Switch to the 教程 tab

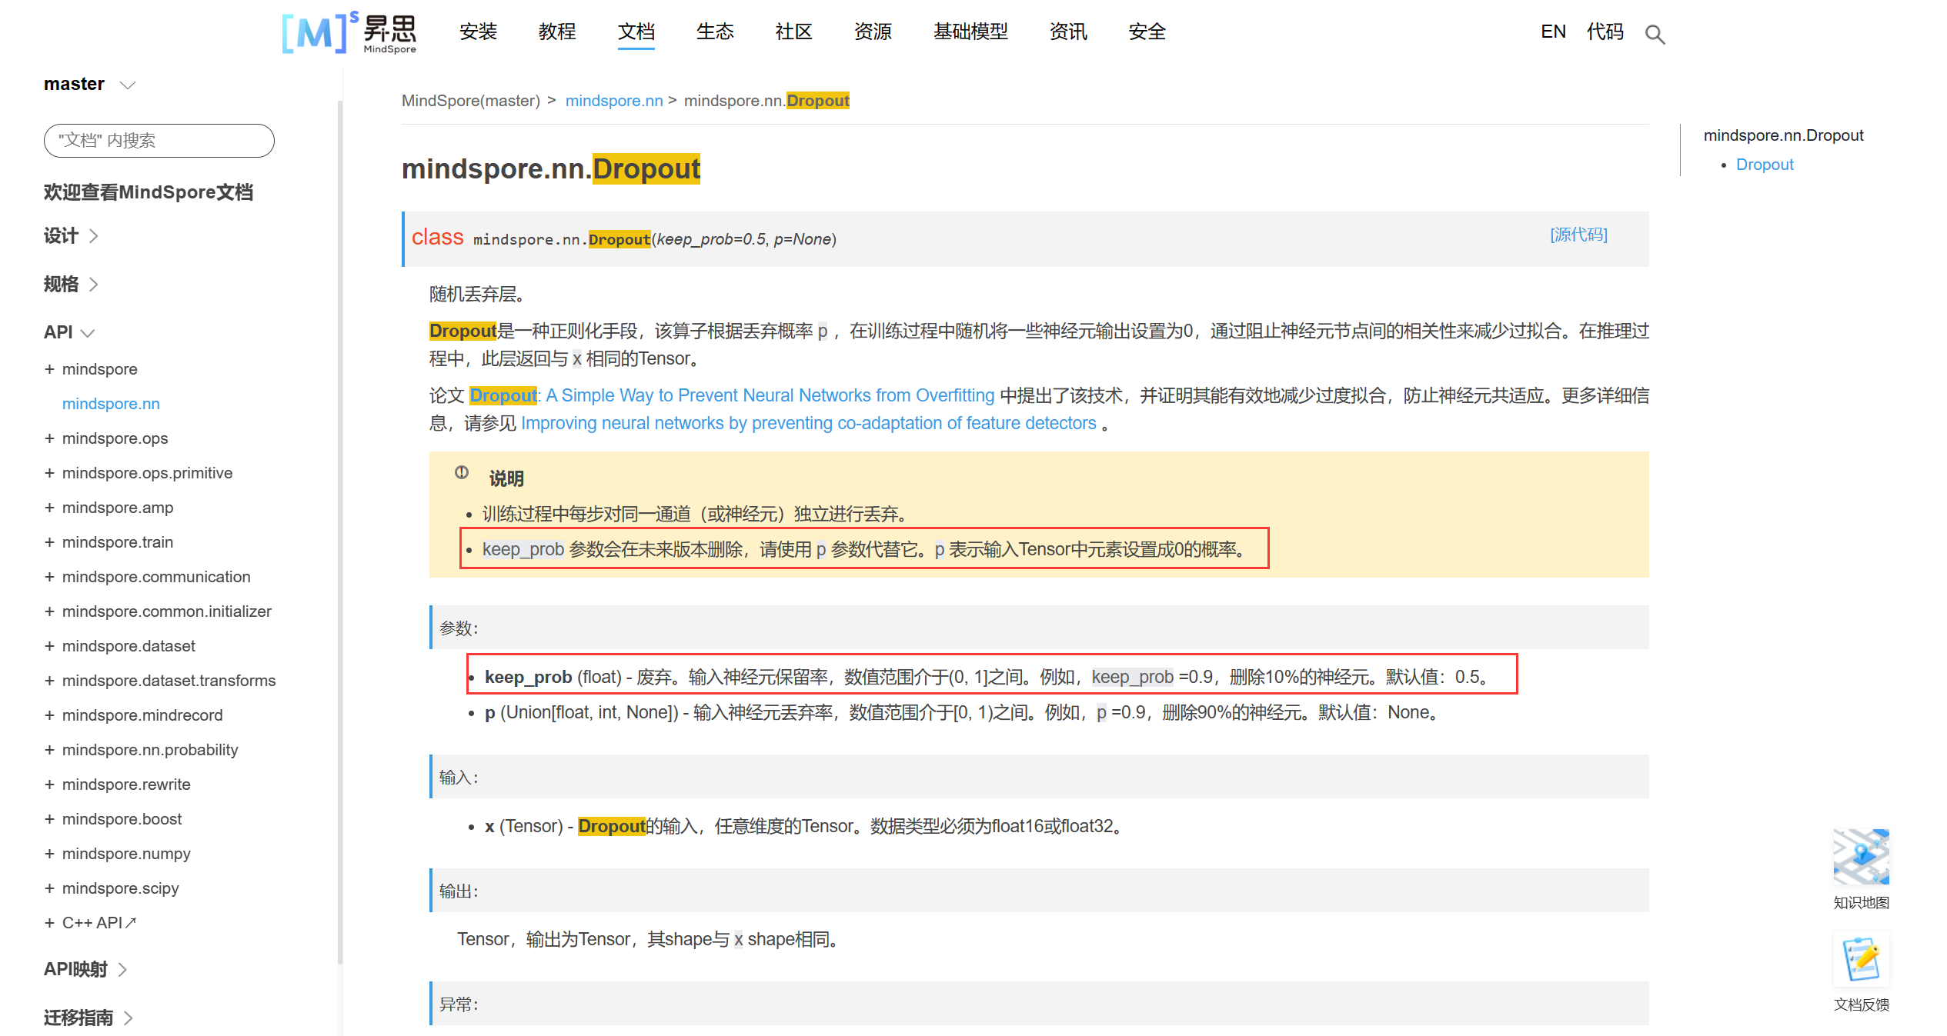click(556, 32)
